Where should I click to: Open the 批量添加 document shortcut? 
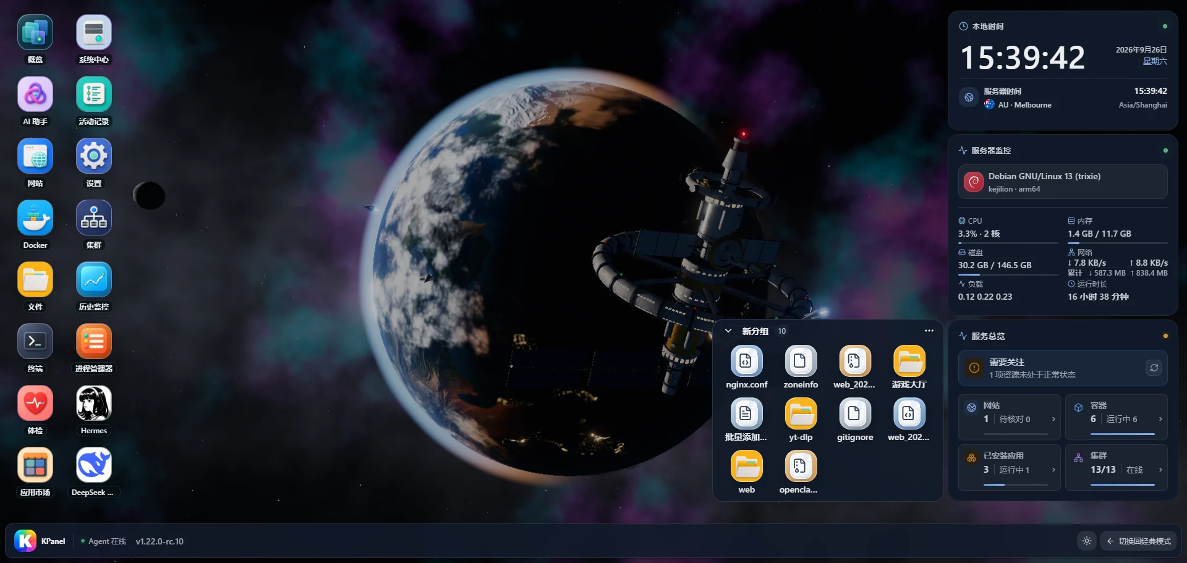point(746,414)
